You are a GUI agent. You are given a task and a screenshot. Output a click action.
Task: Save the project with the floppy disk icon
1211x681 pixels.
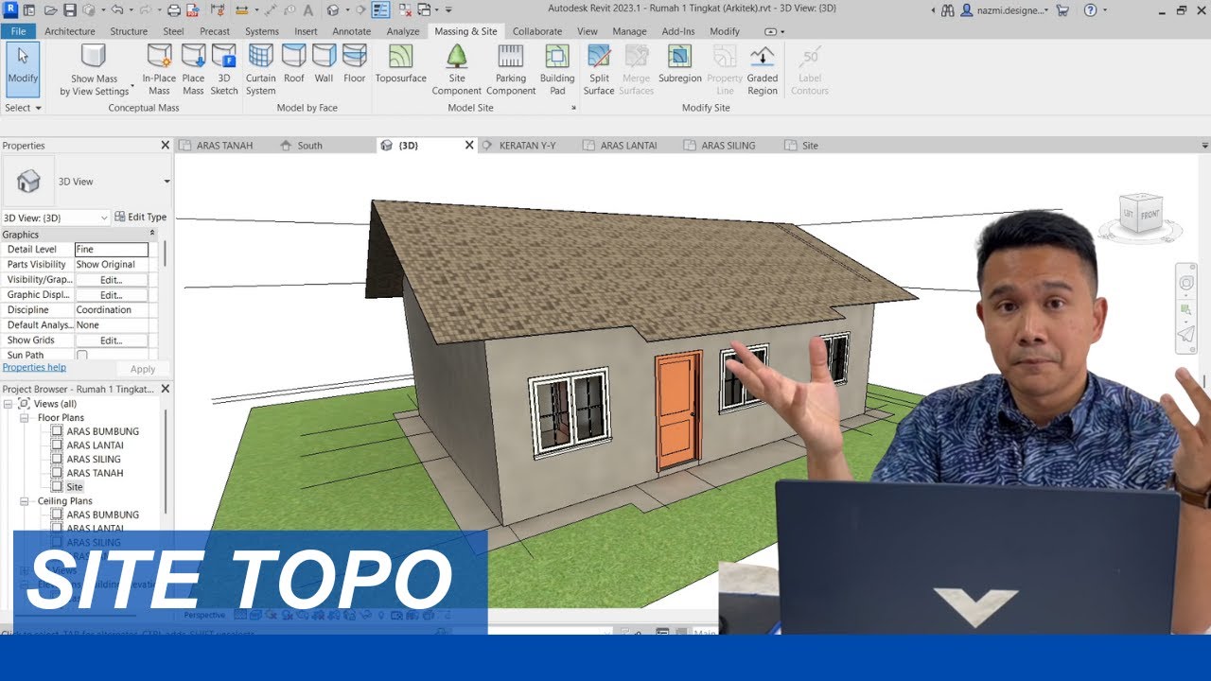70,10
